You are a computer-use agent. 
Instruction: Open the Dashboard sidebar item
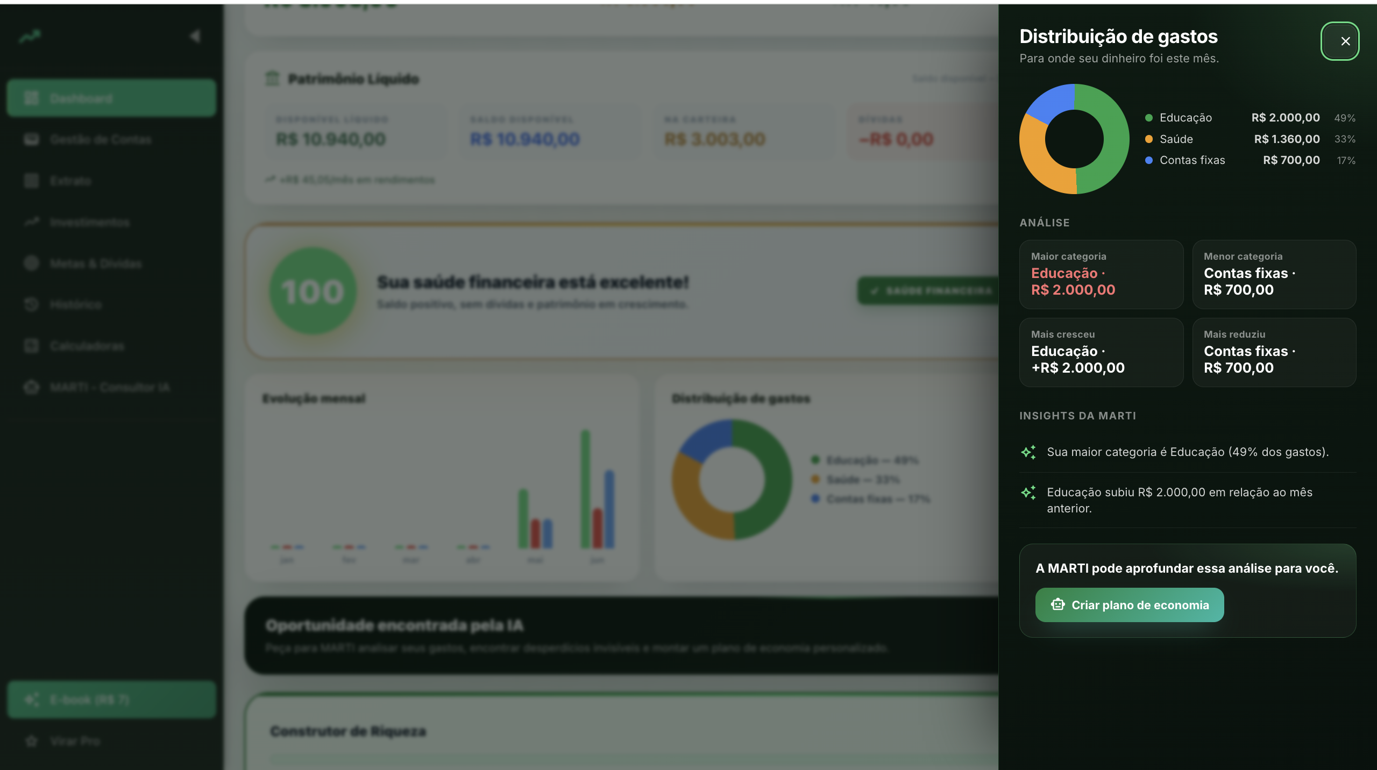click(111, 98)
